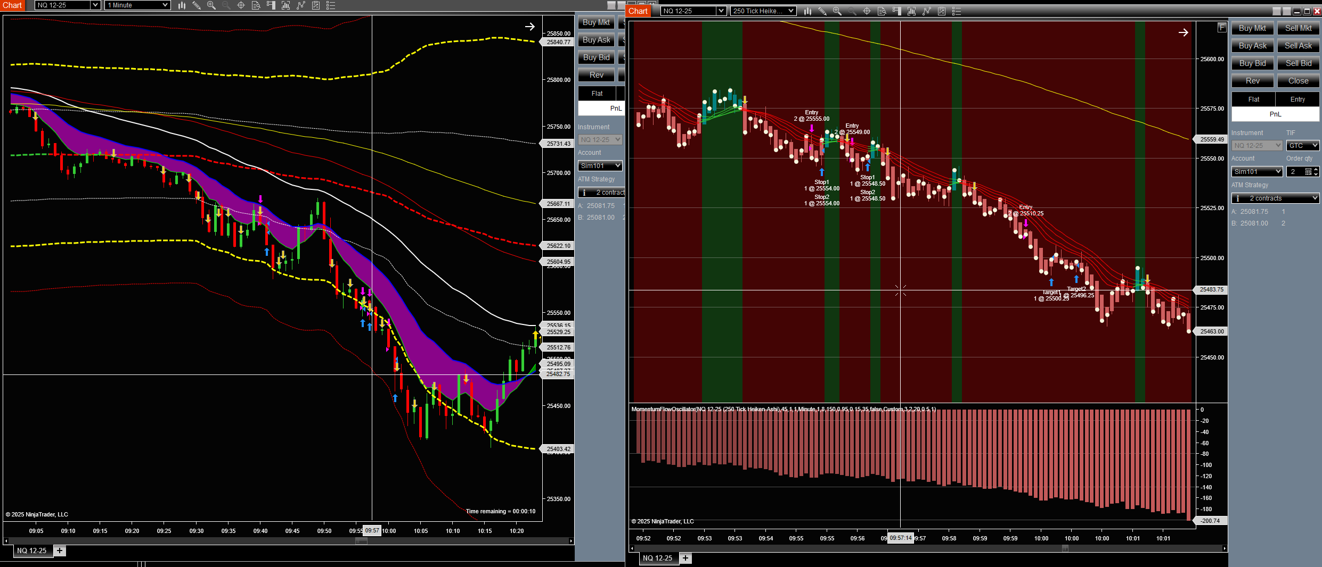1322x567 pixels.
Task: Open Drawing Tools pencil in left chart toolbar
Action: pos(197,5)
